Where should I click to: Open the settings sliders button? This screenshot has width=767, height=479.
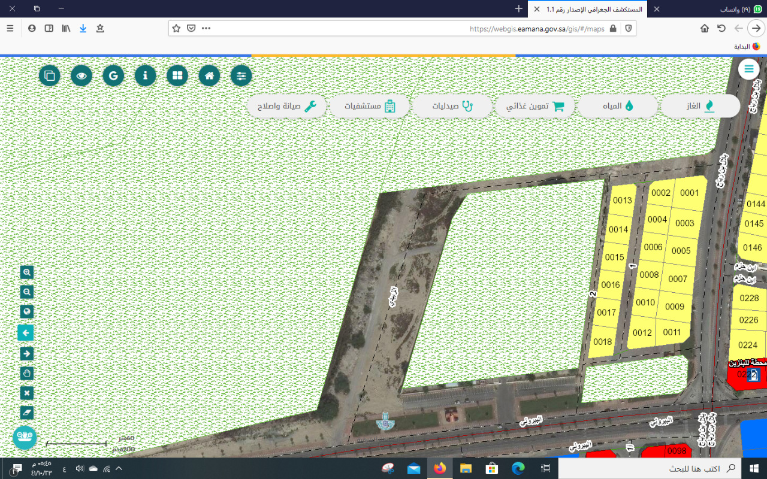click(241, 76)
